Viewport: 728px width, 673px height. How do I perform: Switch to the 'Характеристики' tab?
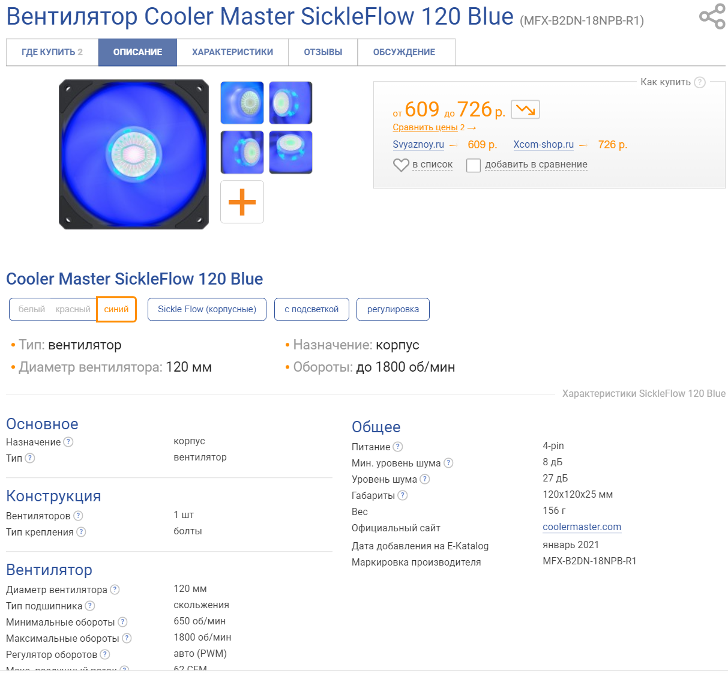click(232, 52)
